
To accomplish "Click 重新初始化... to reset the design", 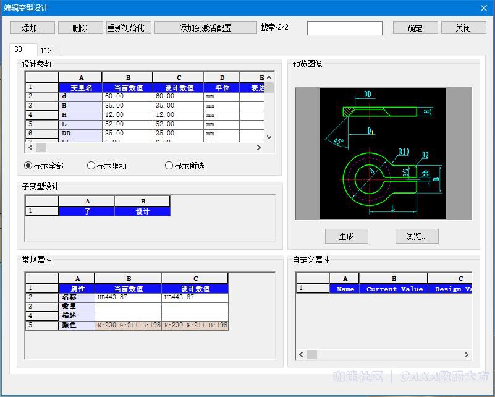I will [x=129, y=28].
